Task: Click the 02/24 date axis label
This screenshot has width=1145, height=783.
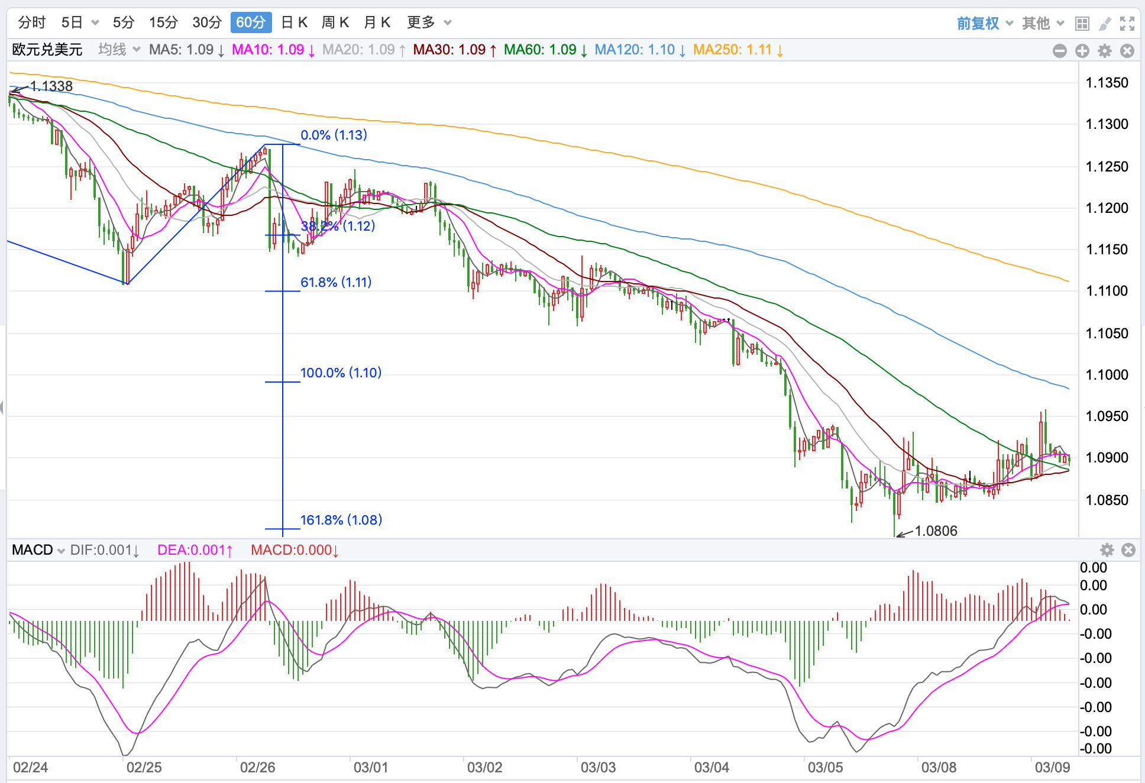Action: click(x=30, y=768)
